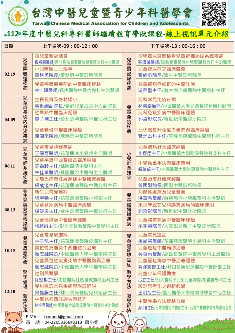This screenshot has width=235, height=333.
Task: Click the fox mascot at bottom left
Action: tap(13, 322)
